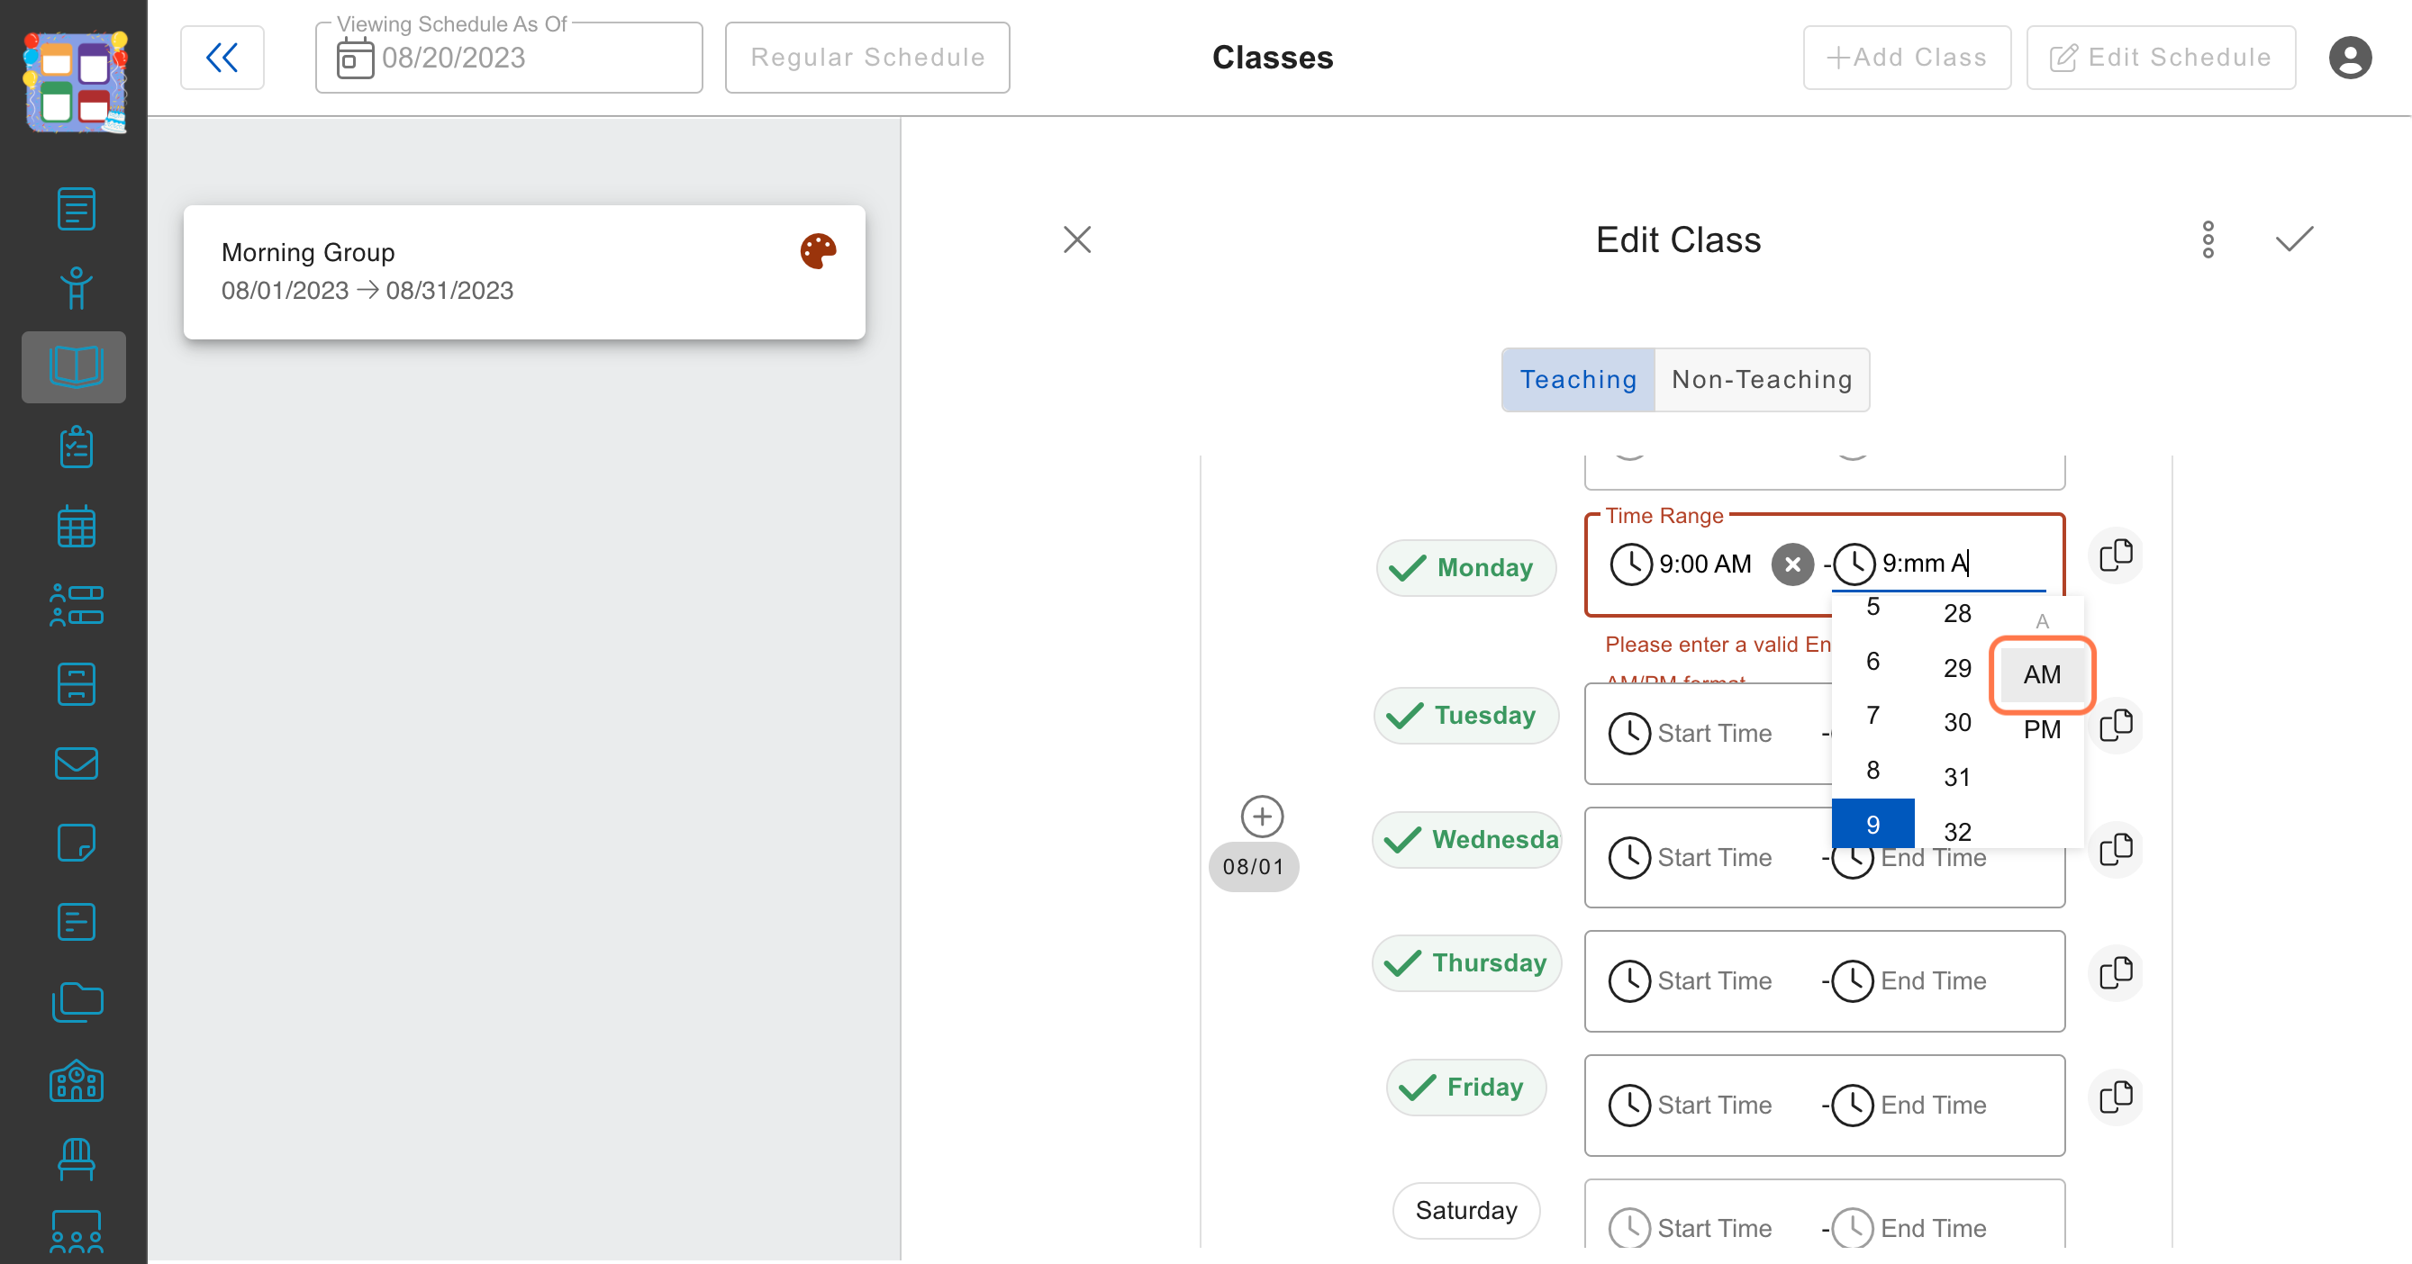Open the lesson plan document sidebar icon

coord(76,208)
